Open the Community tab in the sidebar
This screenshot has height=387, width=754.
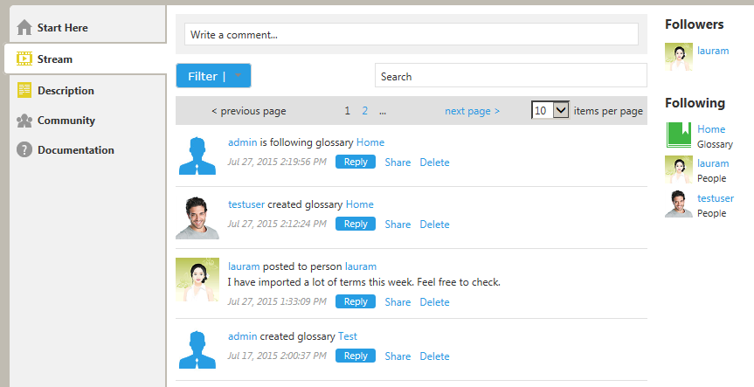point(66,121)
